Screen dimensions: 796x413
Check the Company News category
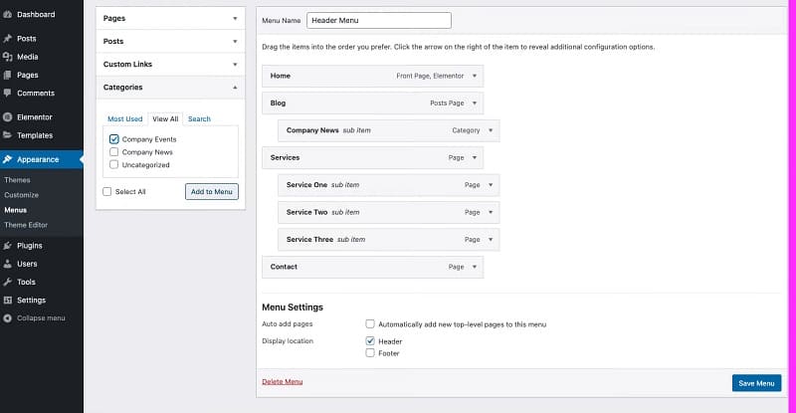click(113, 152)
